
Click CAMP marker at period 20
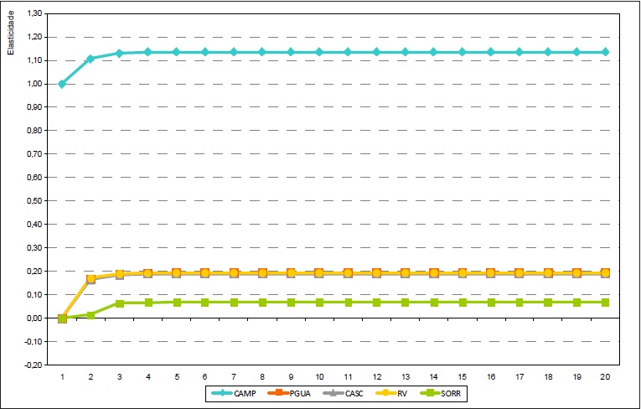tap(605, 52)
